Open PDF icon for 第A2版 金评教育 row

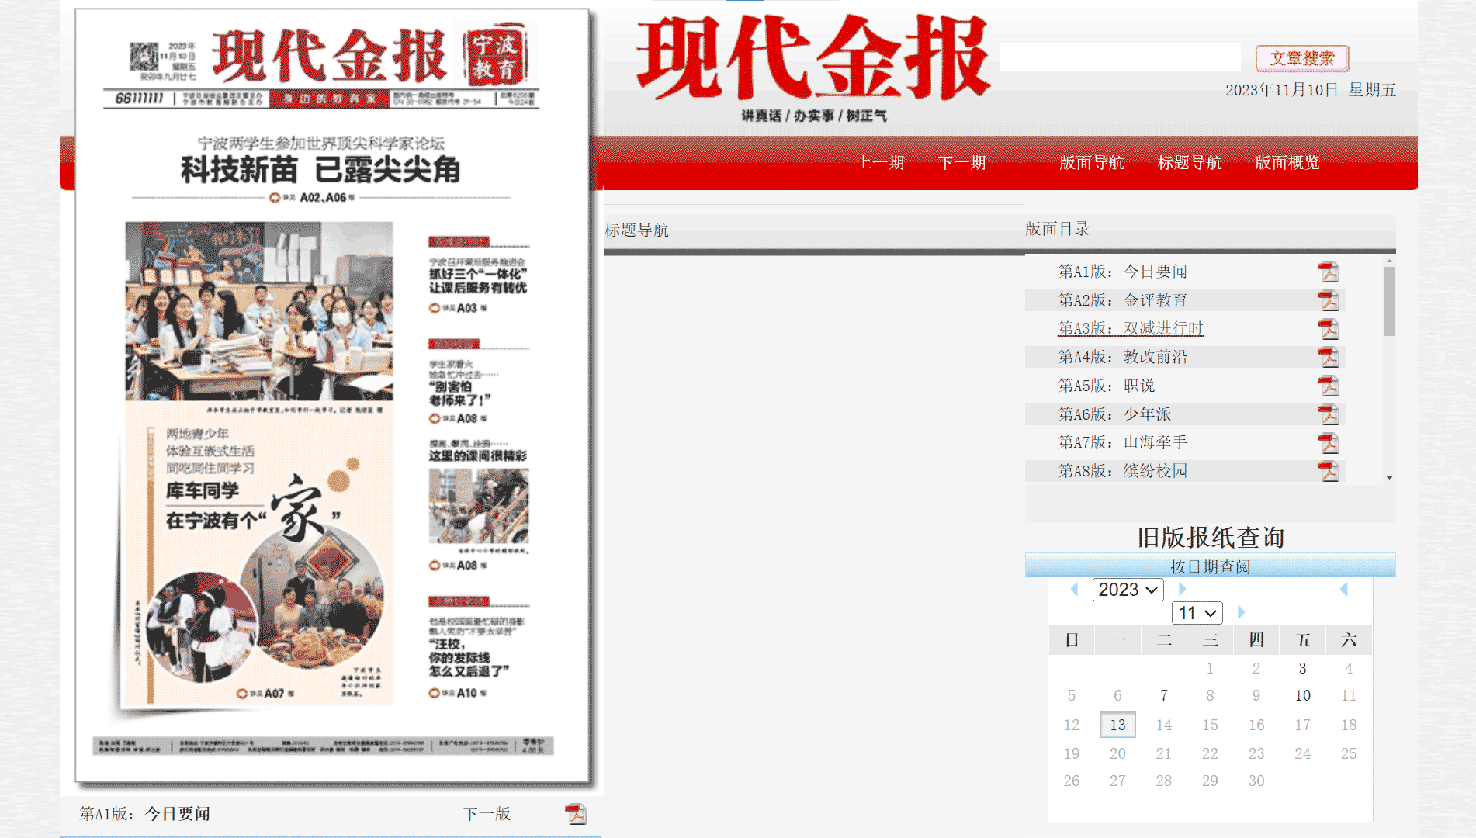1329,300
